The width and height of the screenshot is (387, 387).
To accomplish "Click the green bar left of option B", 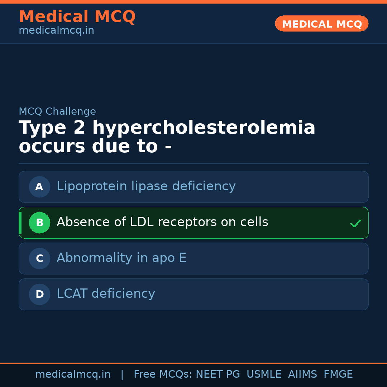I will click(x=20, y=223).
